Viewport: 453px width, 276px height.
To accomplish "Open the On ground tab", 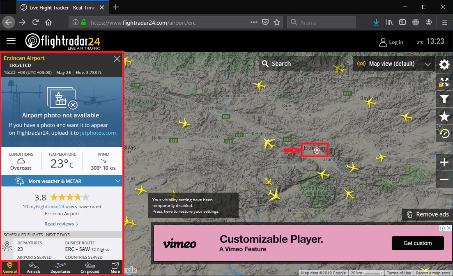I will 90,267.
